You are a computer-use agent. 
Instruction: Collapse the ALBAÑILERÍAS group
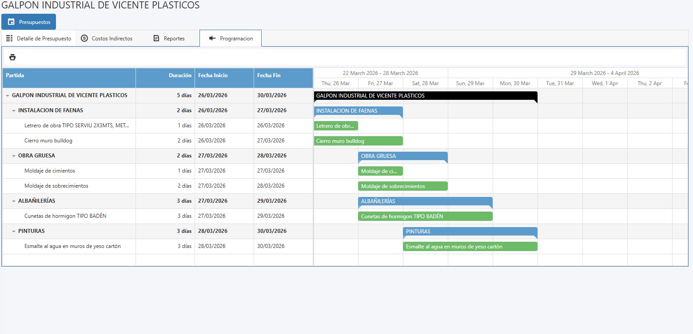coord(14,201)
